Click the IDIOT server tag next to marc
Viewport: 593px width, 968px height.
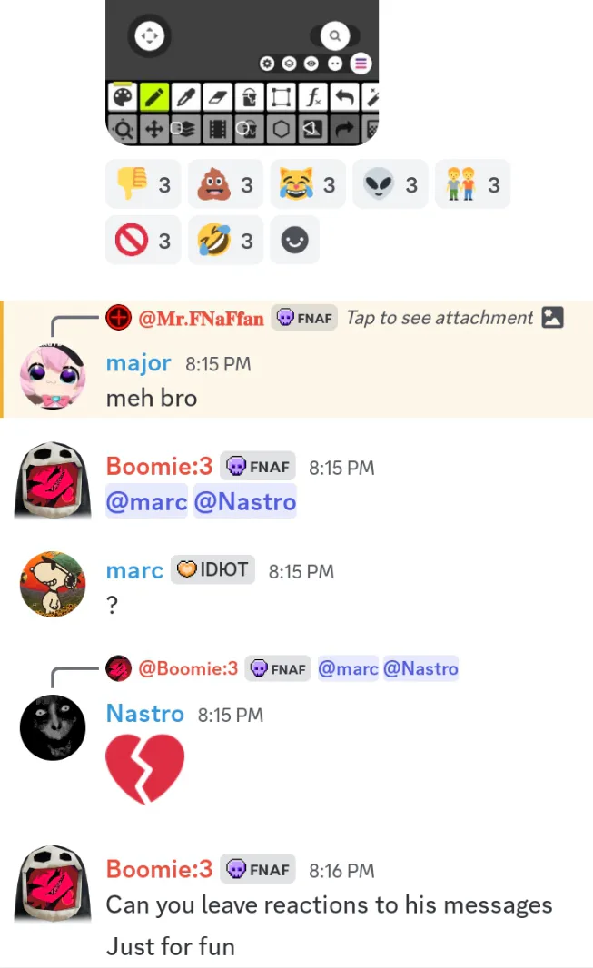[x=212, y=569]
